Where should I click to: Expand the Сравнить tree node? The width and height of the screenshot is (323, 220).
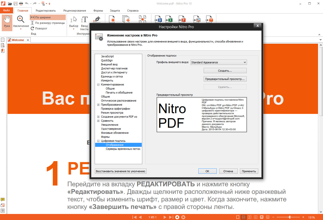(98, 121)
